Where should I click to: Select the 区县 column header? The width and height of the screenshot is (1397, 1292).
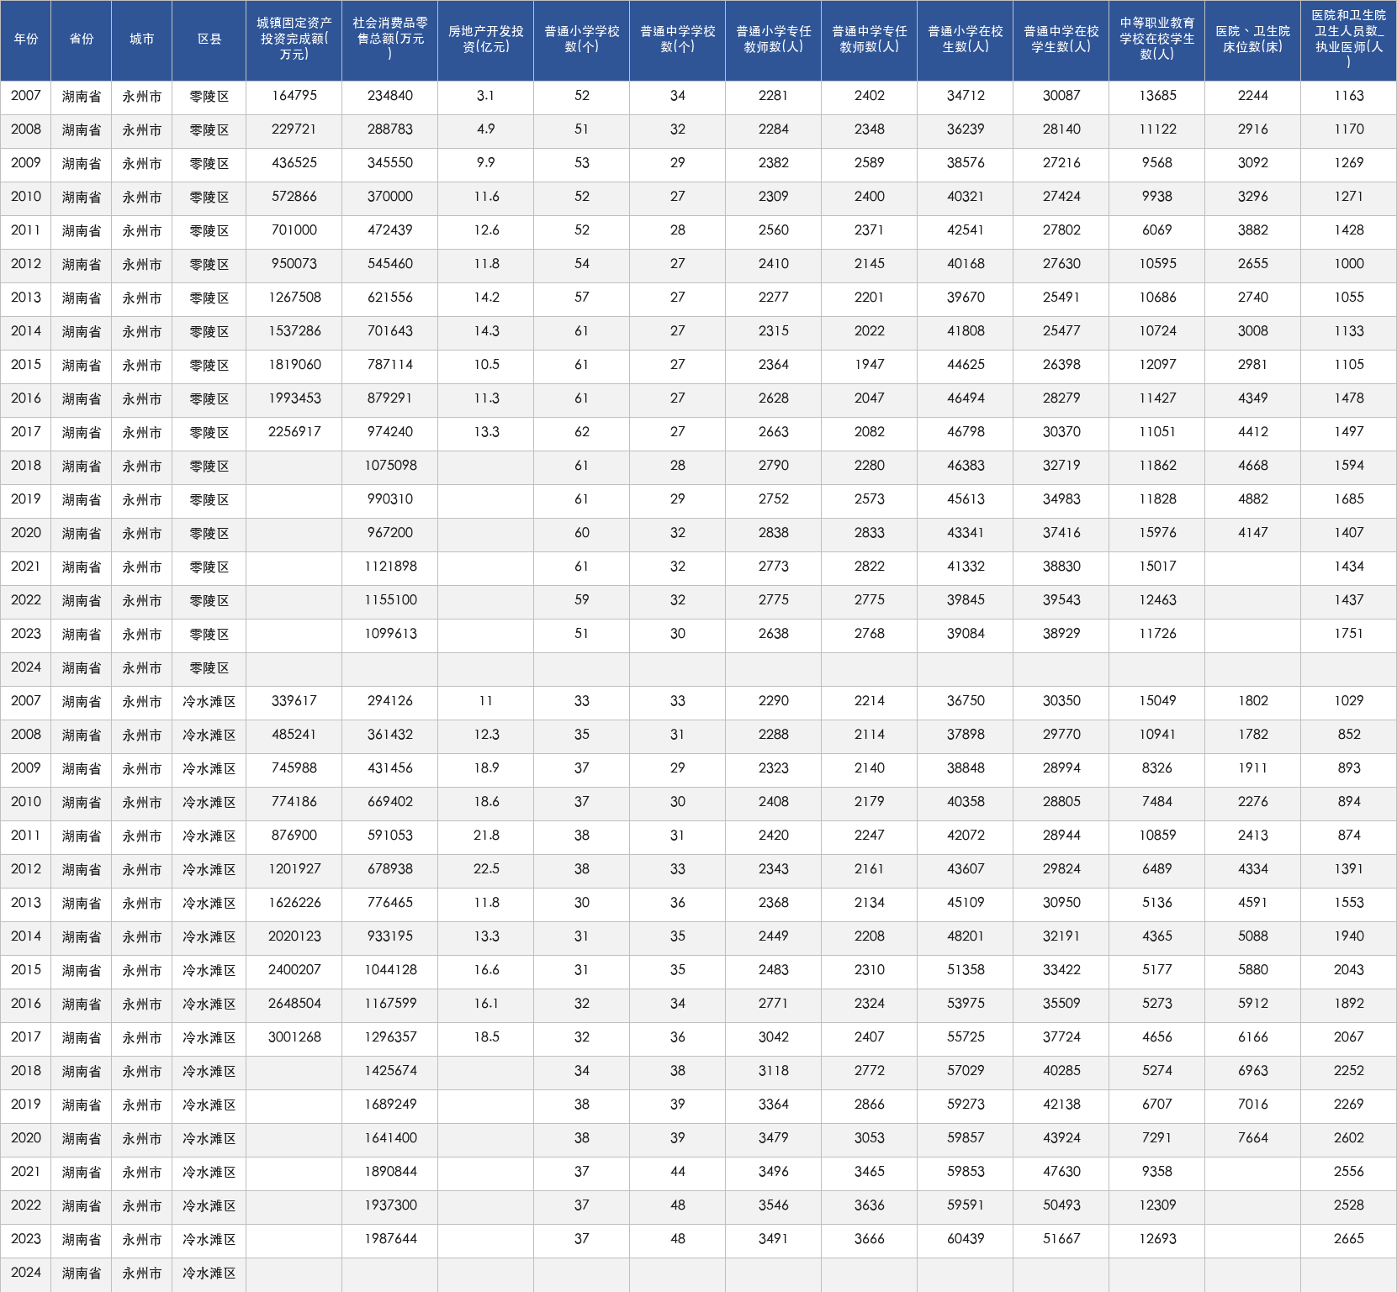(x=209, y=40)
